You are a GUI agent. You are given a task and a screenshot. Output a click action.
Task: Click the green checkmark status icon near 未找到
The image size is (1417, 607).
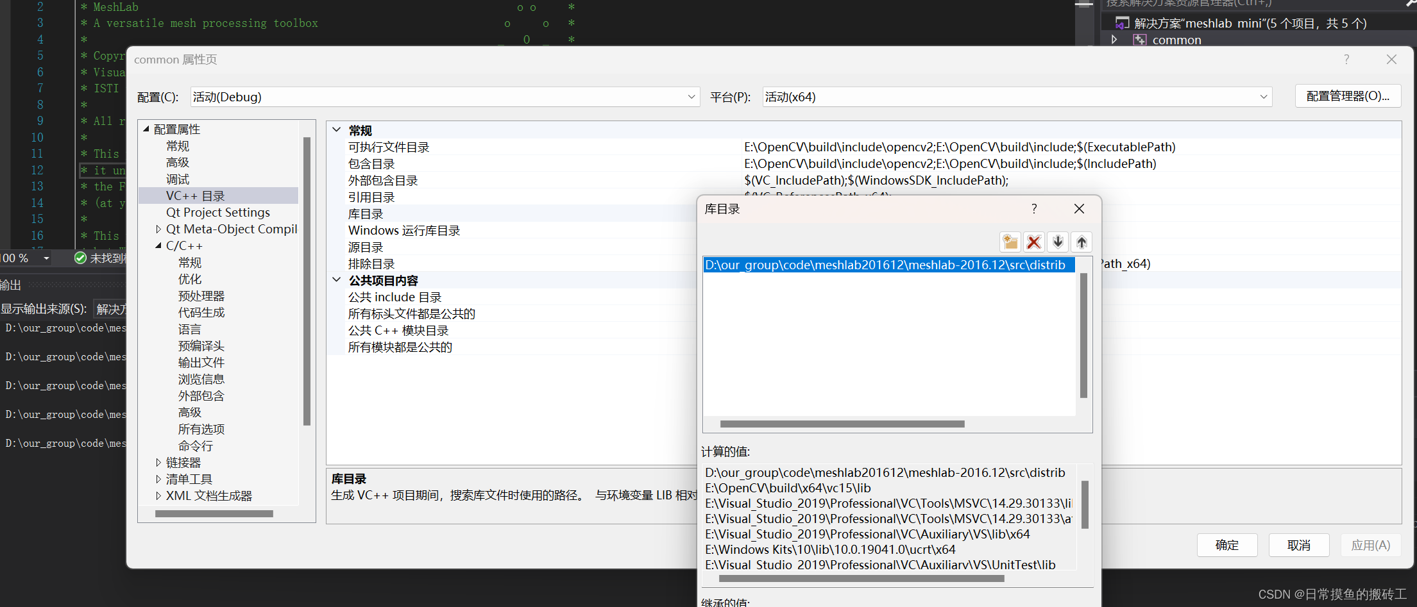[80, 258]
